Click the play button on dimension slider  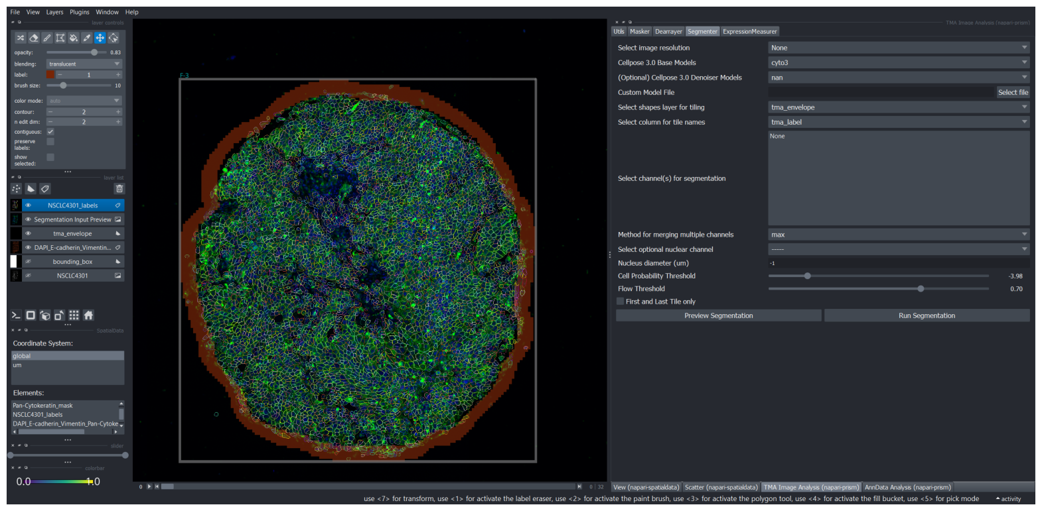(x=149, y=486)
